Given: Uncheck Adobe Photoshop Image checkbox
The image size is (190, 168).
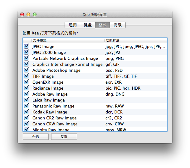Looking at the screenshot, I should (26, 70).
